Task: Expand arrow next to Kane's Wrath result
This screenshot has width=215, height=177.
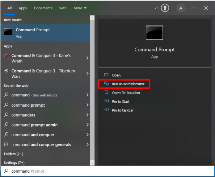Action: click(87, 58)
